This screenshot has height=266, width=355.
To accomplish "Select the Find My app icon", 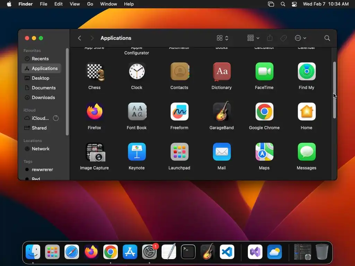I will click(x=306, y=71).
